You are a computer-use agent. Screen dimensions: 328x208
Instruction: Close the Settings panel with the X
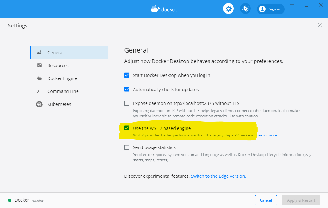[319, 25]
